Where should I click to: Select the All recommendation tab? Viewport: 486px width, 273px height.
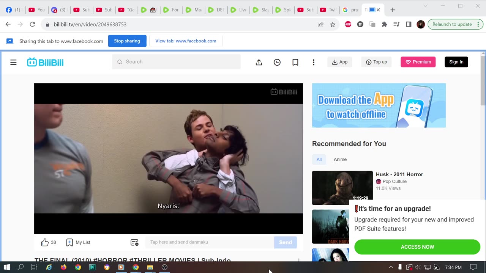tap(319, 160)
